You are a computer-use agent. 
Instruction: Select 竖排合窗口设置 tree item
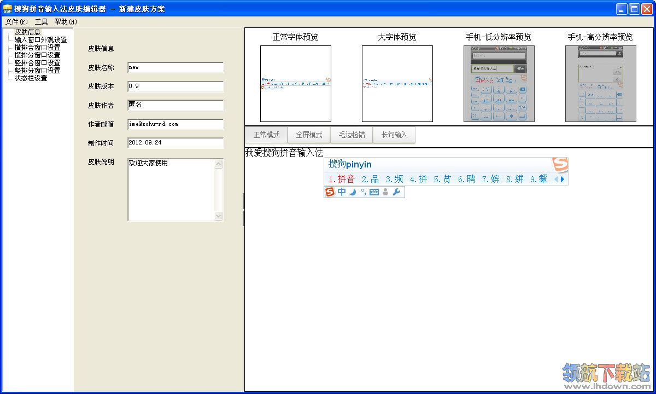pyautogui.click(x=37, y=63)
